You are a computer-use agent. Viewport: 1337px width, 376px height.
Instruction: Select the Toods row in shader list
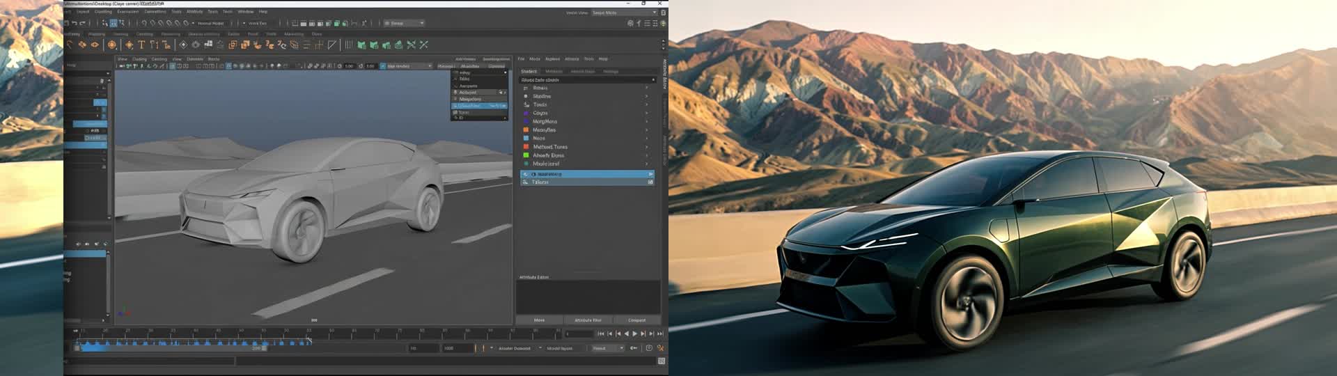[587, 104]
